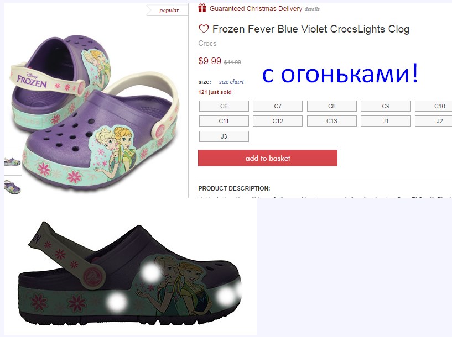Select the first shoe thumbnail
The height and width of the screenshot is (337, 452).
click(x=13, y=161)
